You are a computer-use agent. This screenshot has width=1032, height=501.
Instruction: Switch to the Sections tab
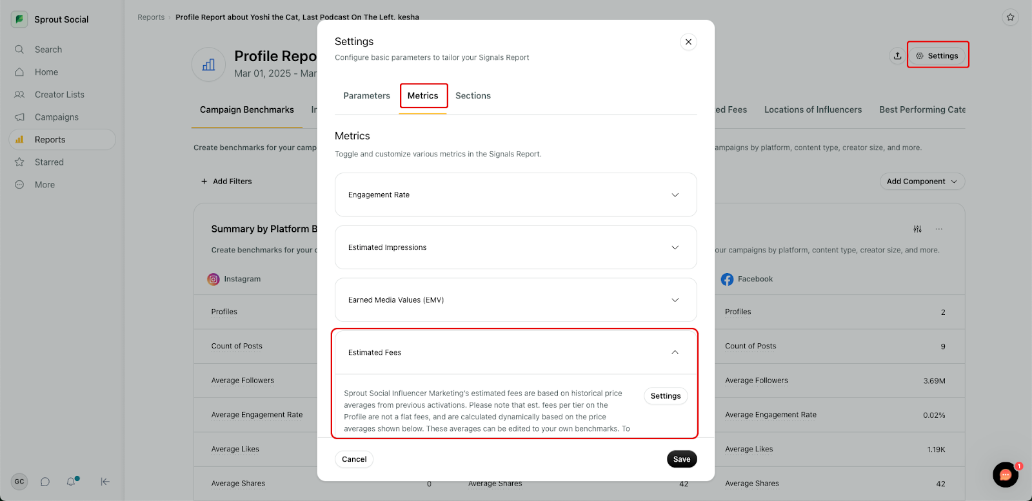[473, 96]
